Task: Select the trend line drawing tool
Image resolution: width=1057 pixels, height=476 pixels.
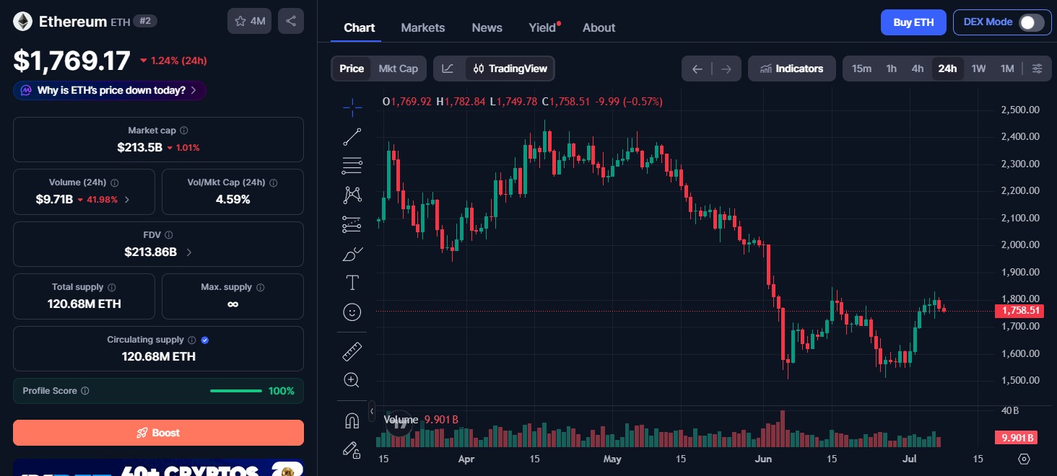Action: (352, 136)
